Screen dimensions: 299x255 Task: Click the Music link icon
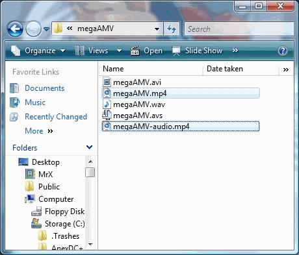tap(14, 103)
